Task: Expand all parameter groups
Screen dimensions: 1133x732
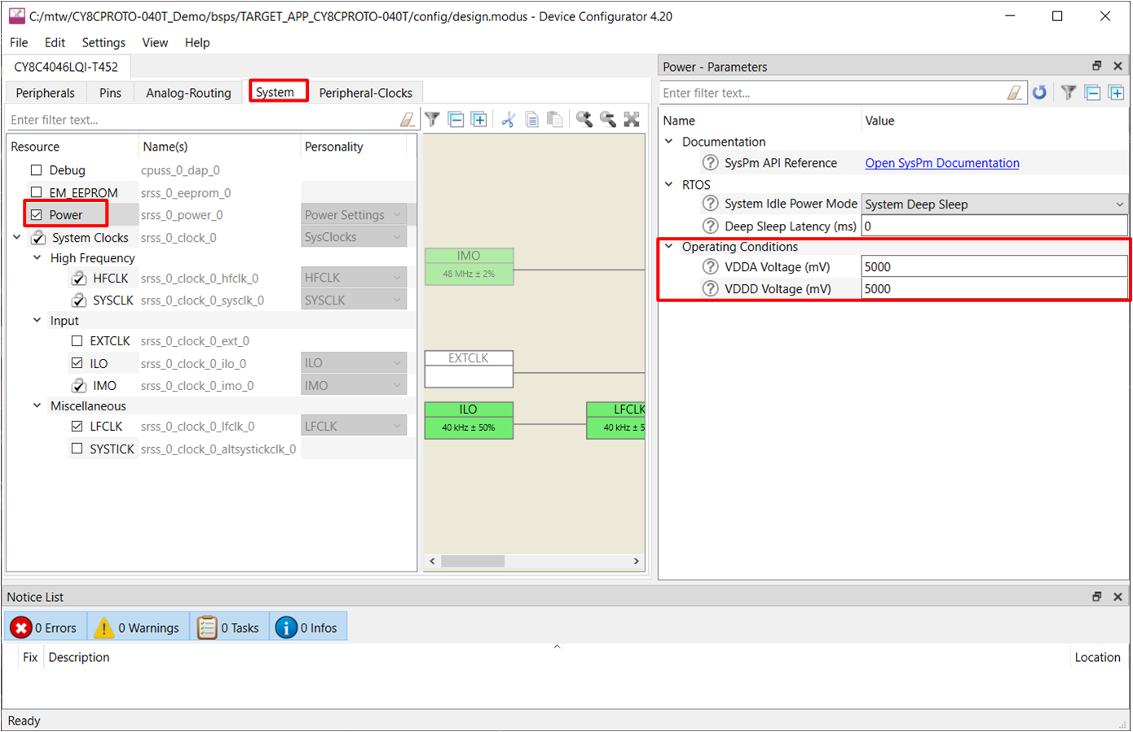Action: click(x=1117, y=93)
